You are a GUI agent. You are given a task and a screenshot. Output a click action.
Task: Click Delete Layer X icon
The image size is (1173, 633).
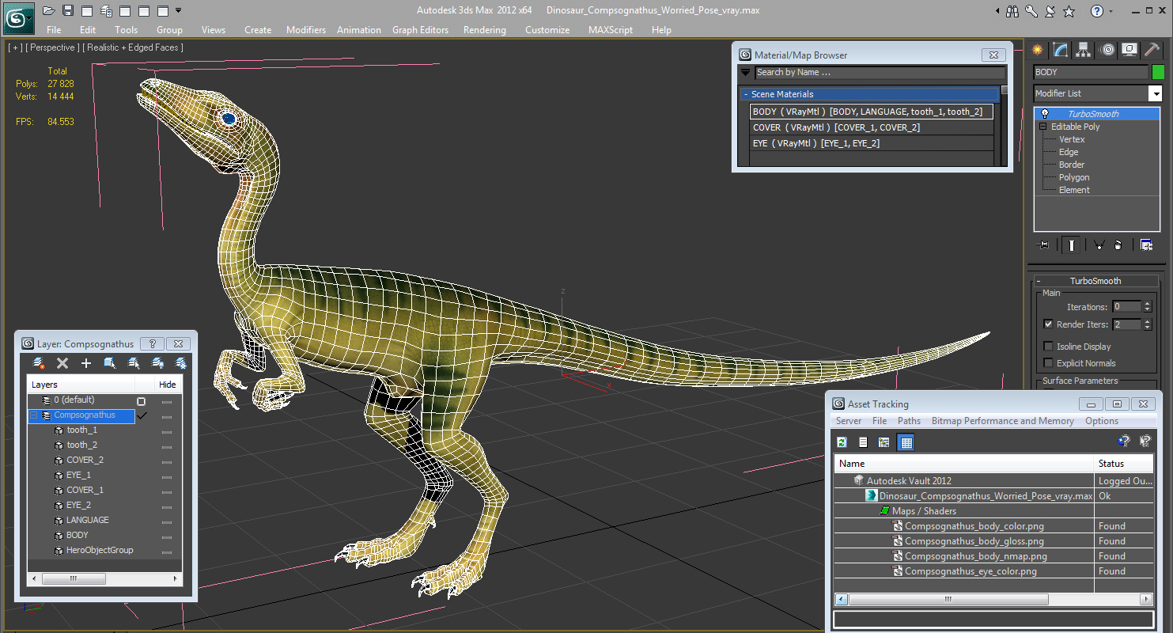coord(62,363)
